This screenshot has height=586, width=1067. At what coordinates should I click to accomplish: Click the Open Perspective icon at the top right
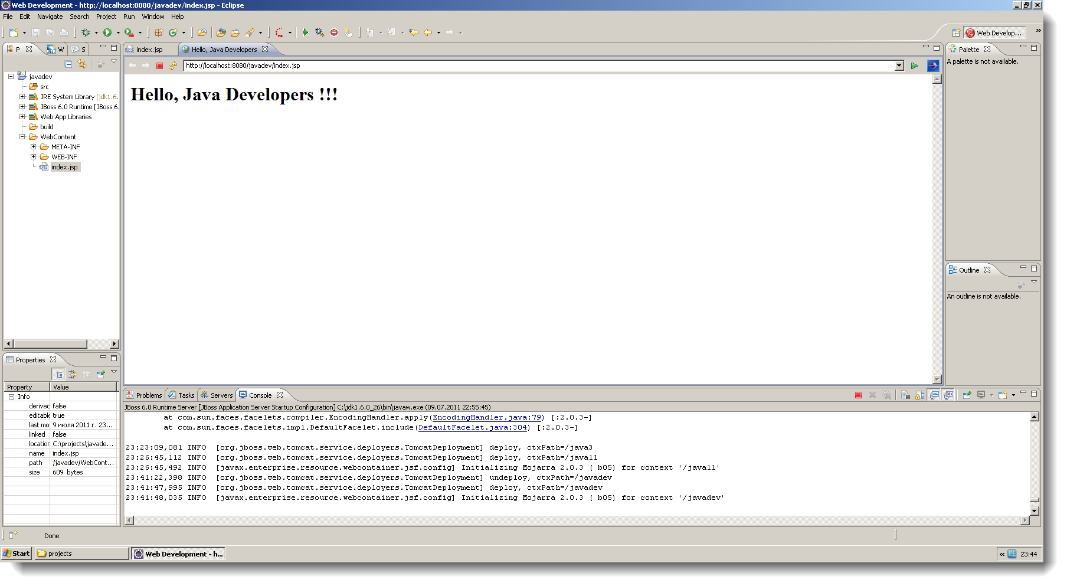[956, 32]
